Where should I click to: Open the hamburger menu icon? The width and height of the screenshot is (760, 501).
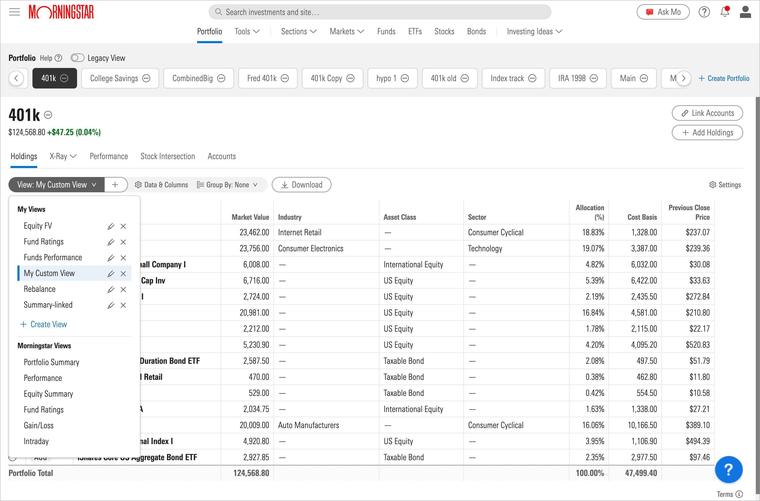click(x=15, y=12)
